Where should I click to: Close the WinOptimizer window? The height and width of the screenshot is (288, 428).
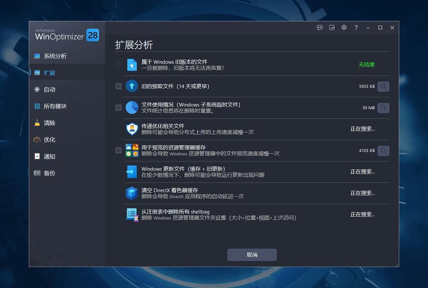(392, 28)
